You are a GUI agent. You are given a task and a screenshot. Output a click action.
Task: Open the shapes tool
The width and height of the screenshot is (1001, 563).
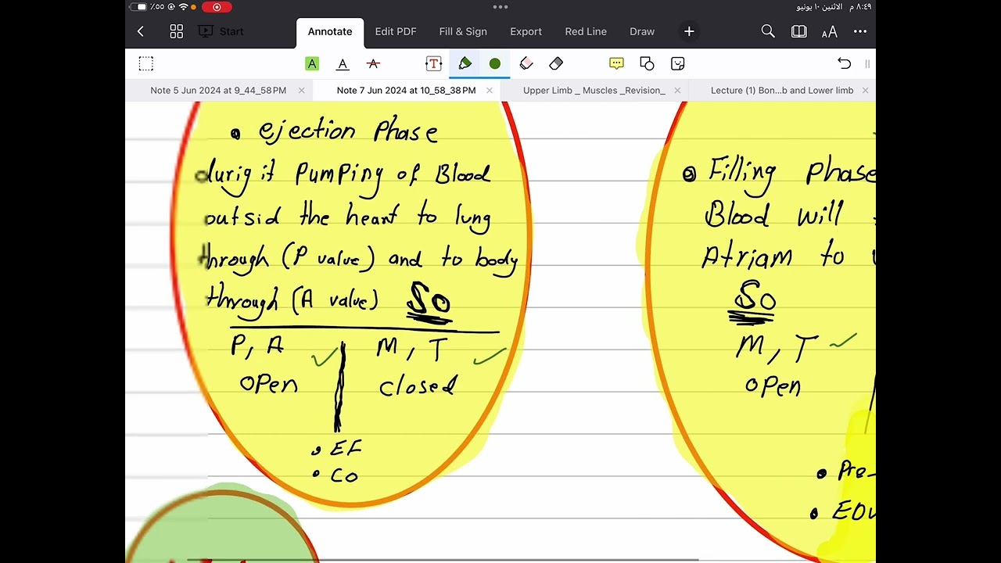tap(647, 63)
